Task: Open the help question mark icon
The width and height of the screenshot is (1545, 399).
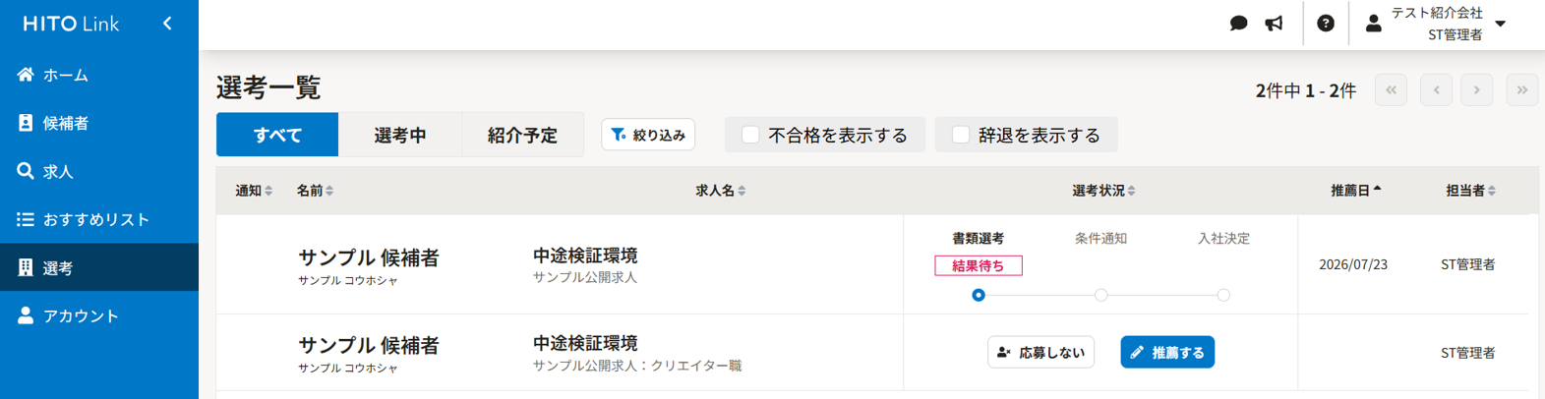Action: [1326, 23]
